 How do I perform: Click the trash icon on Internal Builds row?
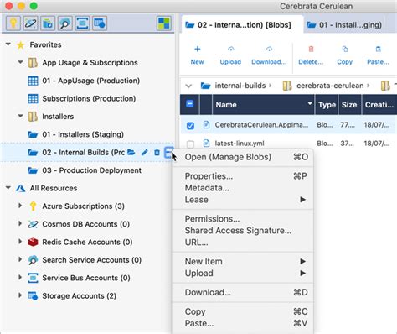click(x=157, y=153)
